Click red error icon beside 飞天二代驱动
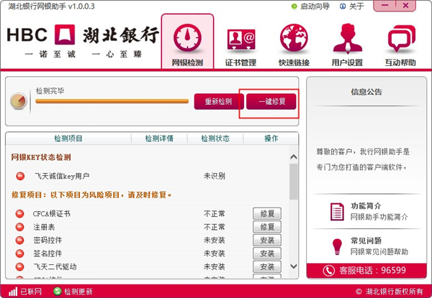 (x=20, y=266)
